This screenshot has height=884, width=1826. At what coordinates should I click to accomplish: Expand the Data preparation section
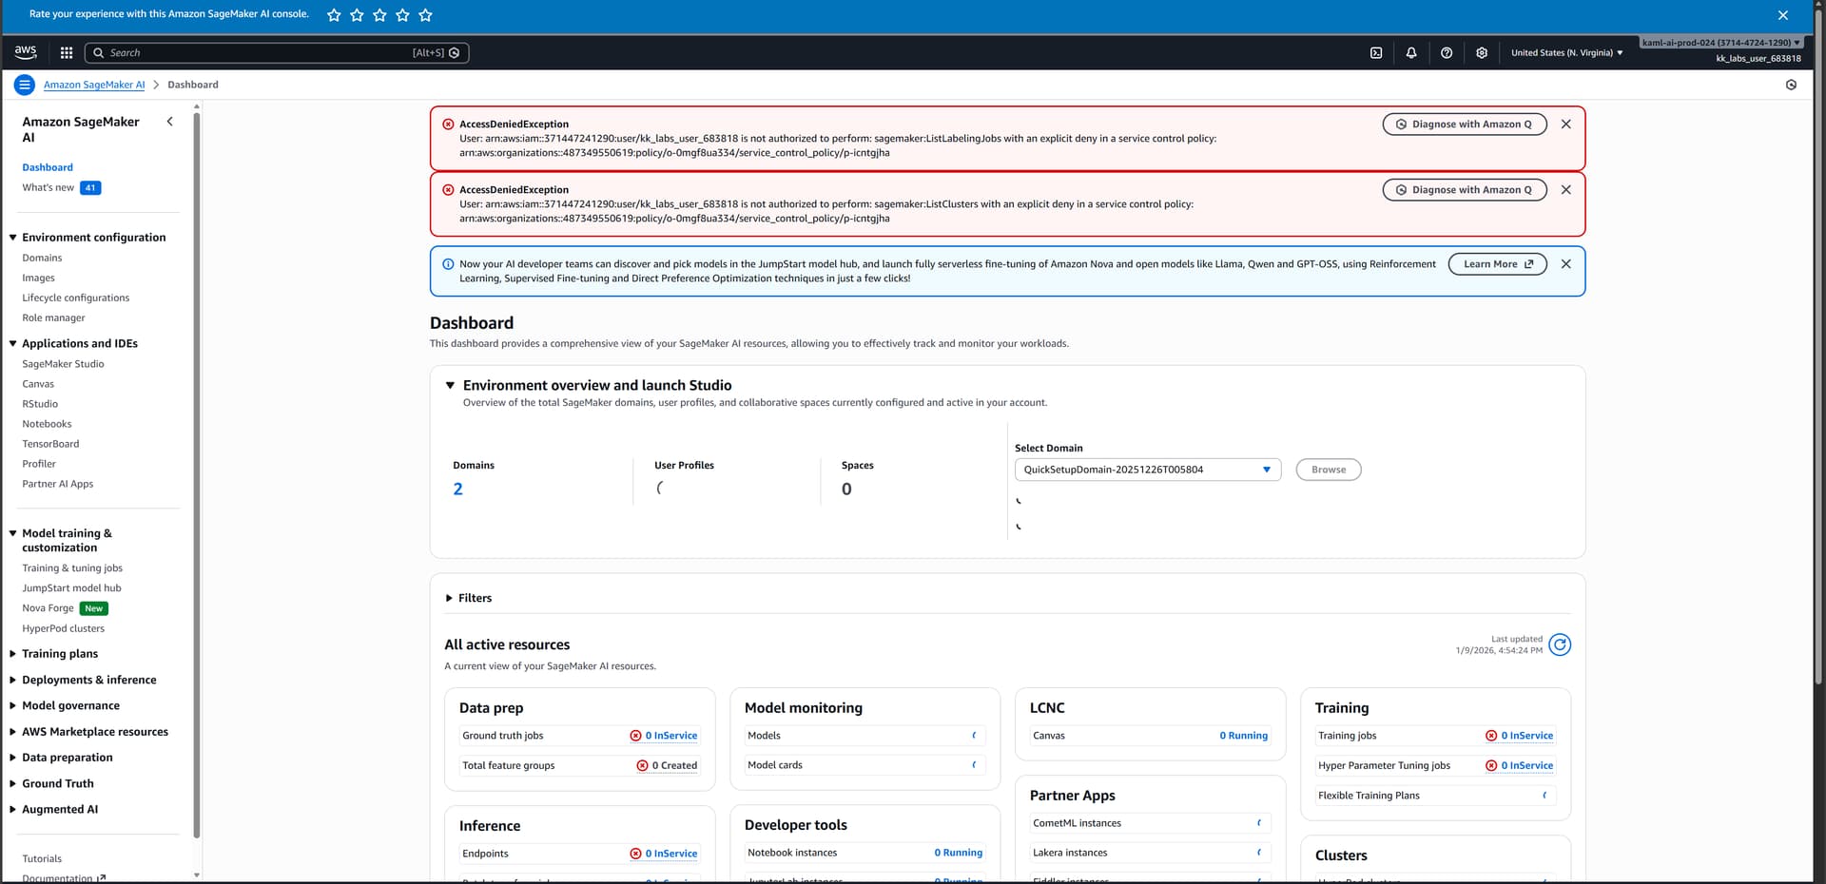coord(13,758)
